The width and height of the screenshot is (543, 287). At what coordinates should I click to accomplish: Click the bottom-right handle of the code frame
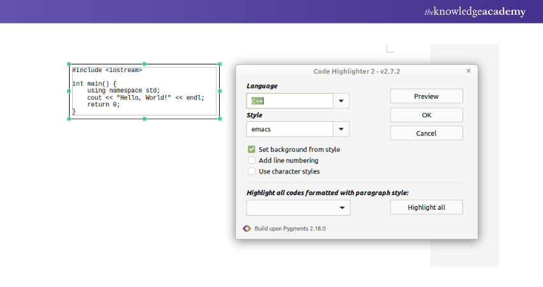tap(220, 118)
